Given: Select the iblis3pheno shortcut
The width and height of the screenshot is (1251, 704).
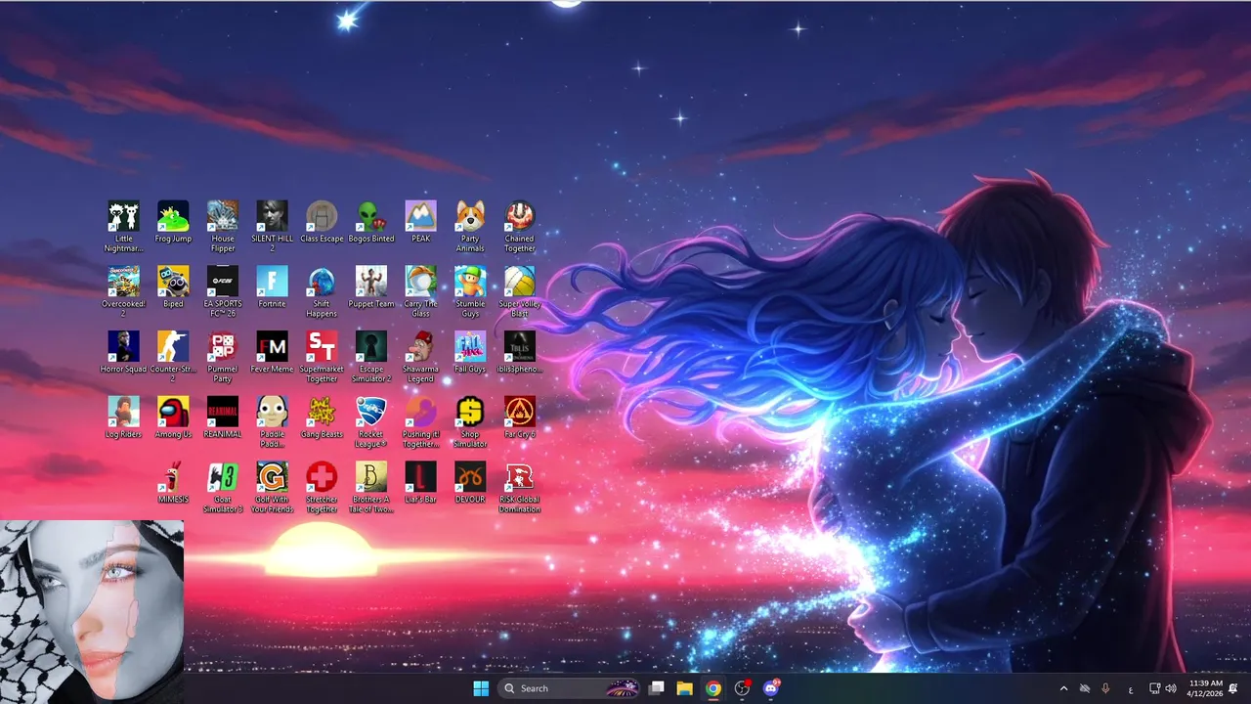Looking at the screenshot, I should [519, 352].
